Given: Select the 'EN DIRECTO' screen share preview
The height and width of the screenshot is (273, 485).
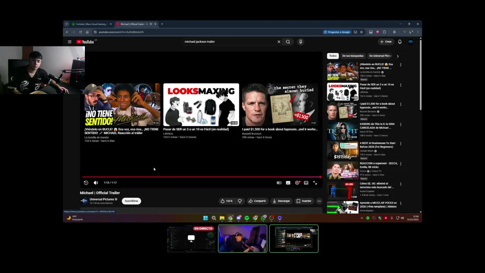Looking at the screenshot, I should [191, 238].
